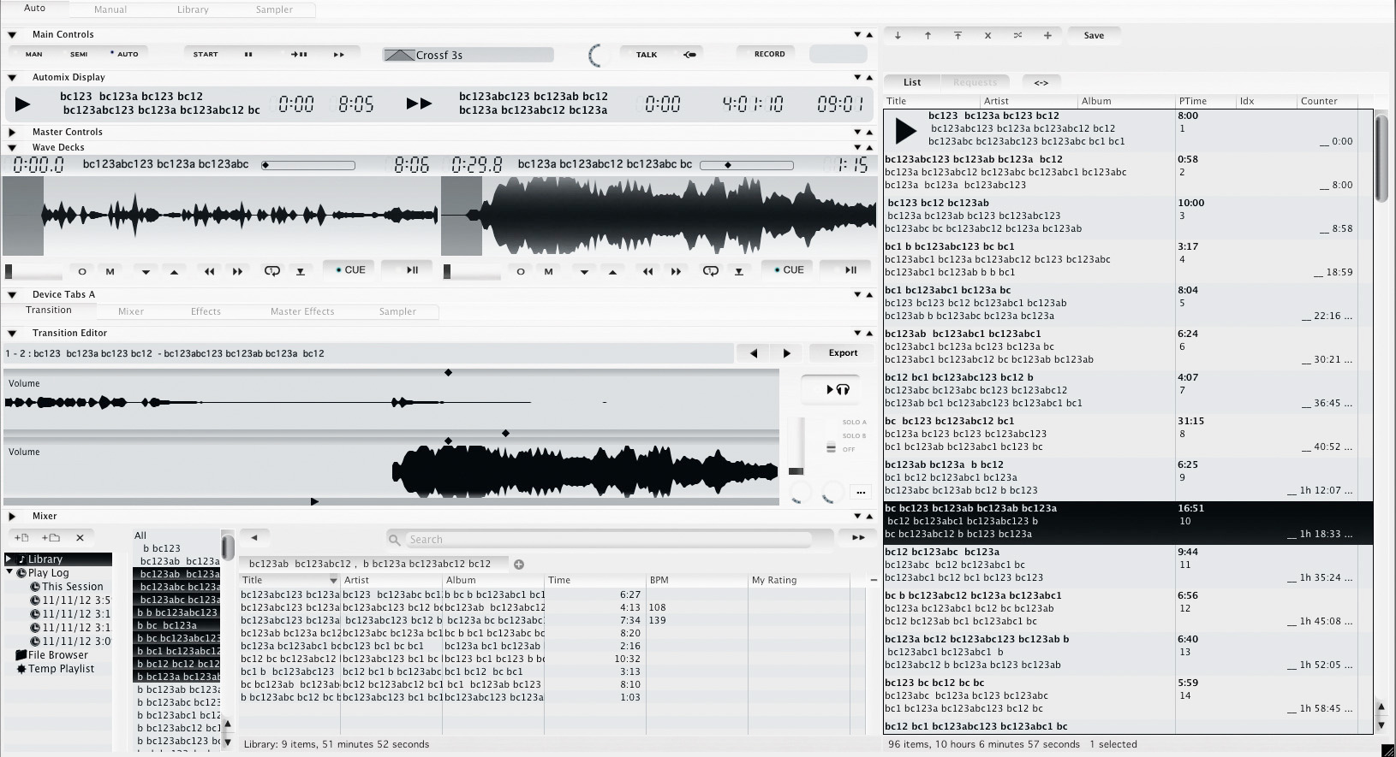This screenshot has height=757, width=1396.
Task: Expand the Master Controls section
Action: (12, 133)
